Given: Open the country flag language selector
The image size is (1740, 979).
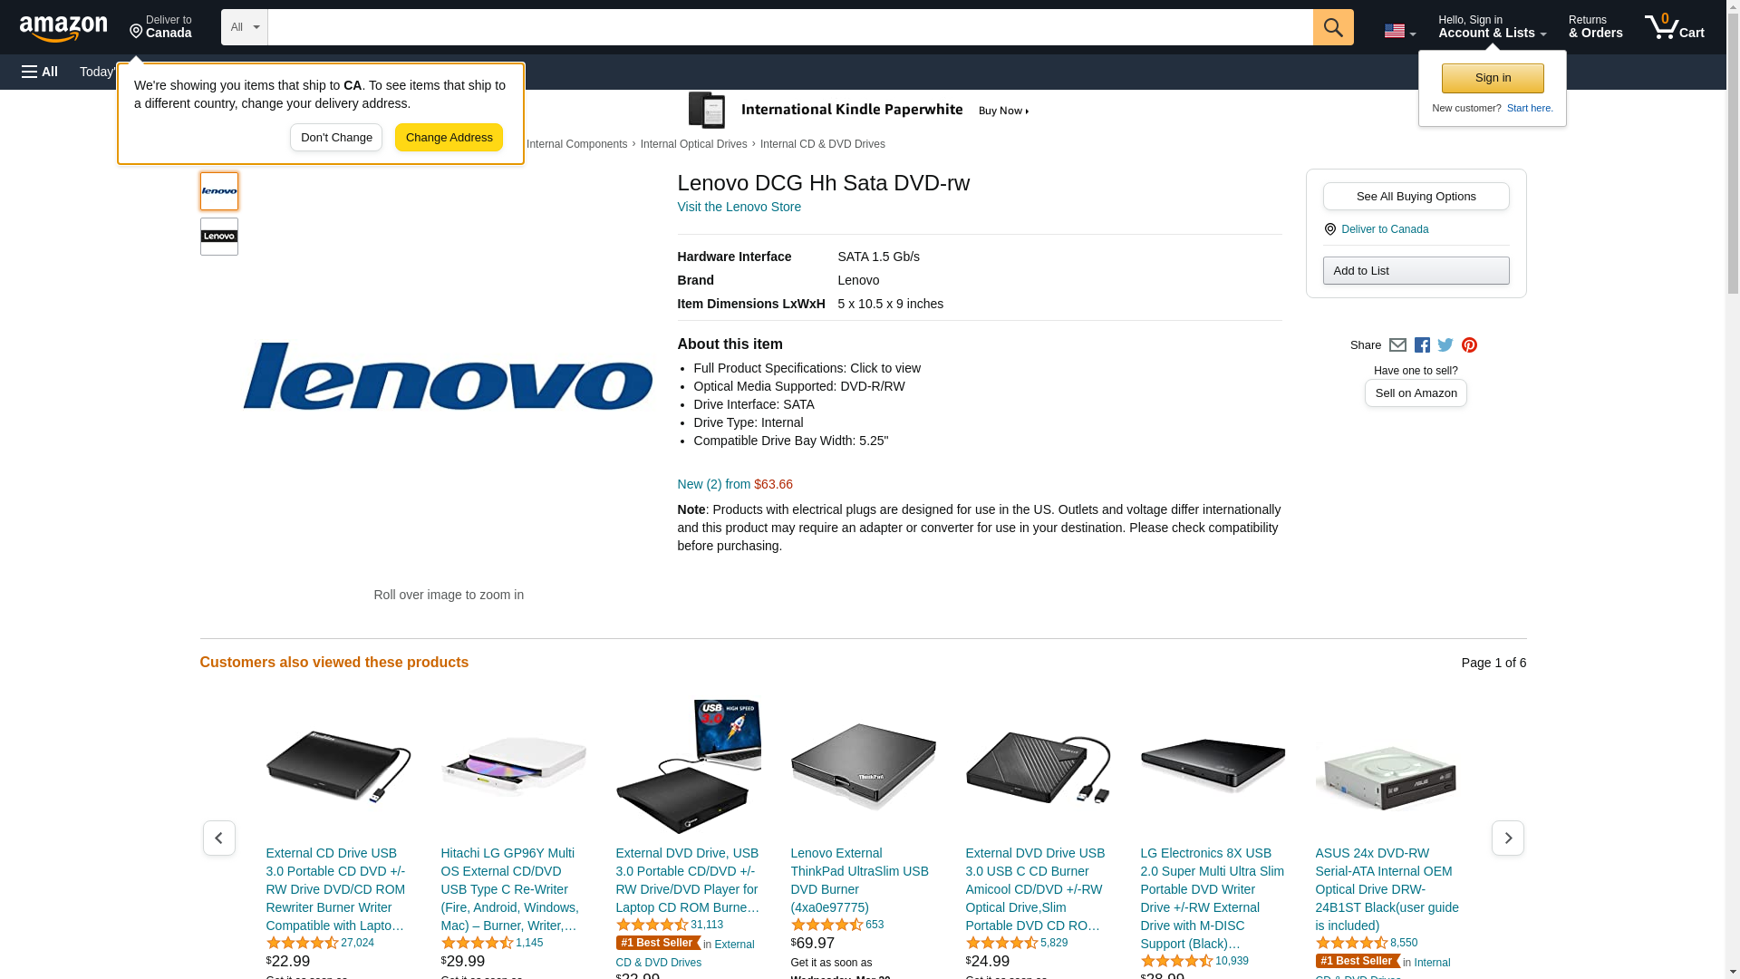Looking at the screenshot, I should point(1400,31).
